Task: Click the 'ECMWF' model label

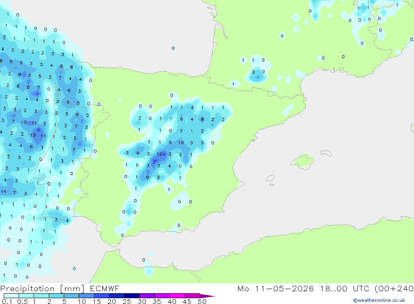Action: 105,288
